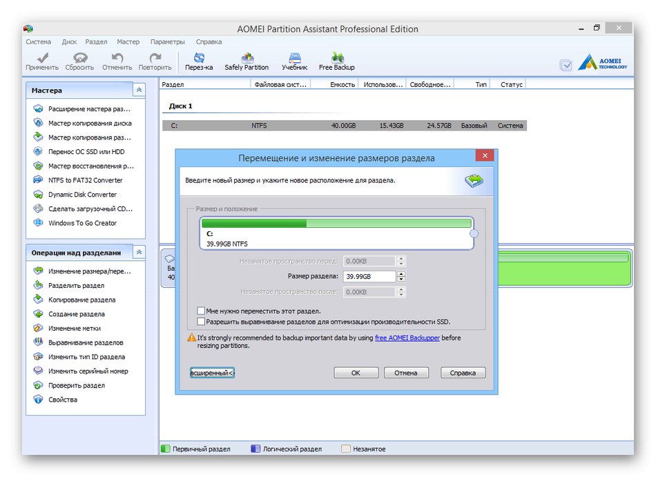Click the Размер раздела size field
This screenshot has height=477, width=656.
[369, 276]
